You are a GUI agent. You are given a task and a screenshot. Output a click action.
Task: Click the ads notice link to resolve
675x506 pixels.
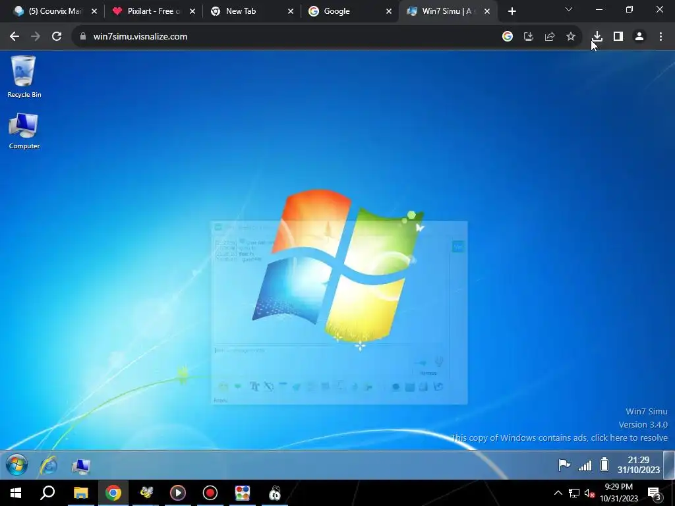click(559, 437)
